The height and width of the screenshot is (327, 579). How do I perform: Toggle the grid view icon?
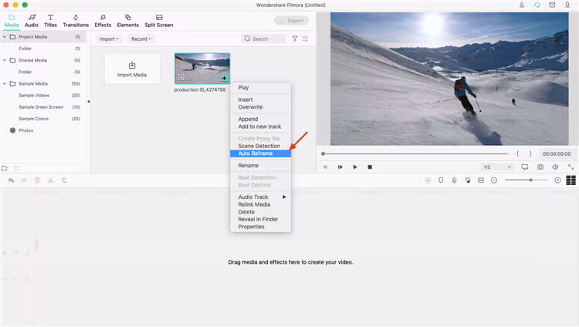click(x=305, y=39)
